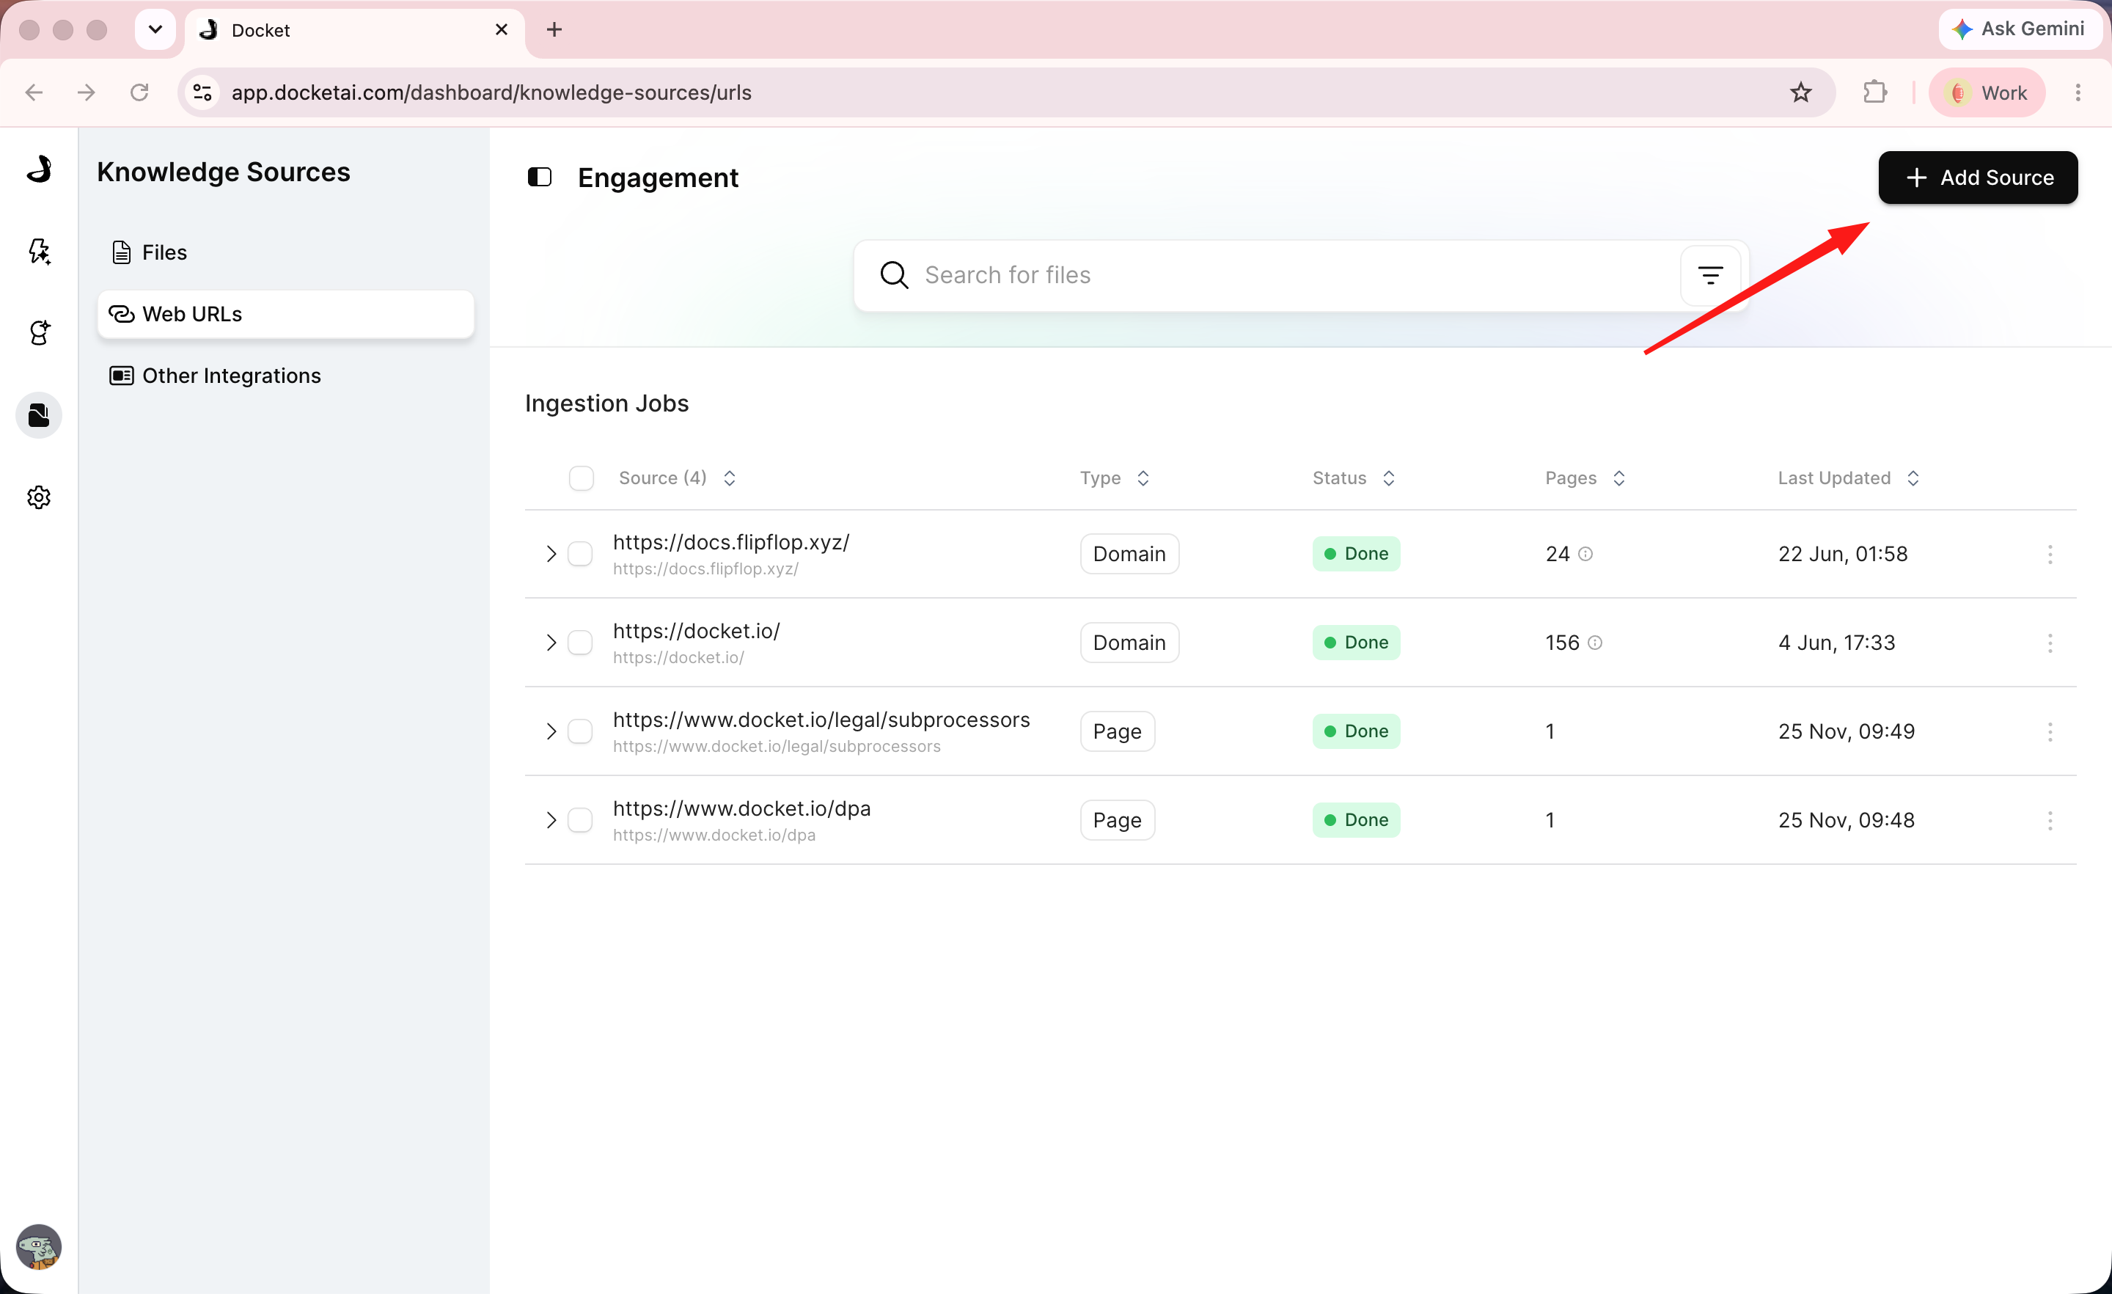Click the Ingestion Jobs heading
The image size is (2112, 1294).
[607, 403]
